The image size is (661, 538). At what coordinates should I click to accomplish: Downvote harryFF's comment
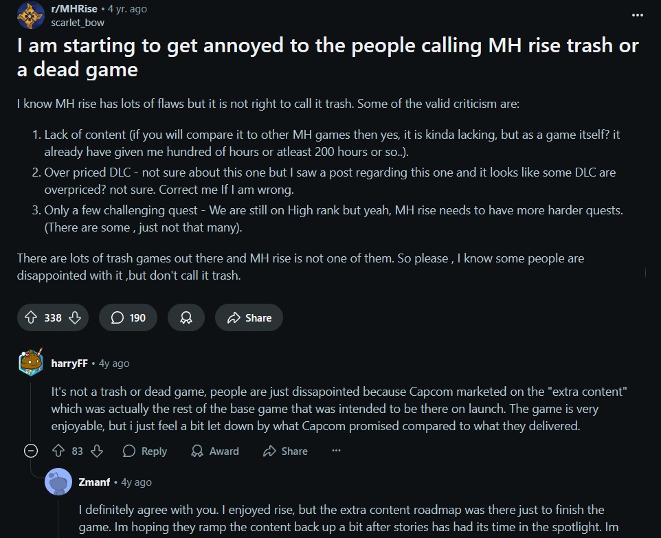click(x=97, y=451)
